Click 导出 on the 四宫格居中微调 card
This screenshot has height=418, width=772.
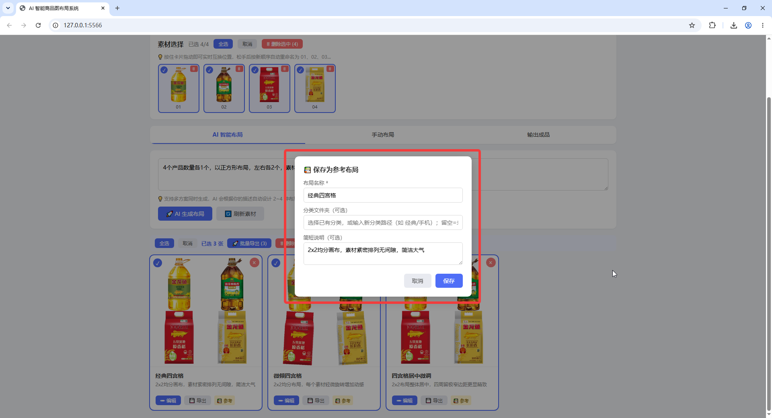434,401
